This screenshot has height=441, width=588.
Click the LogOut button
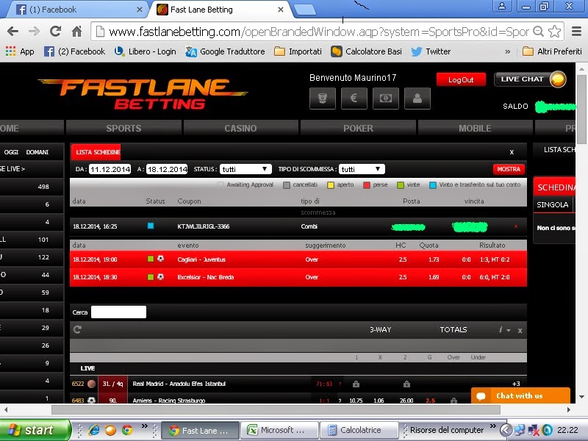pos(461,79)
